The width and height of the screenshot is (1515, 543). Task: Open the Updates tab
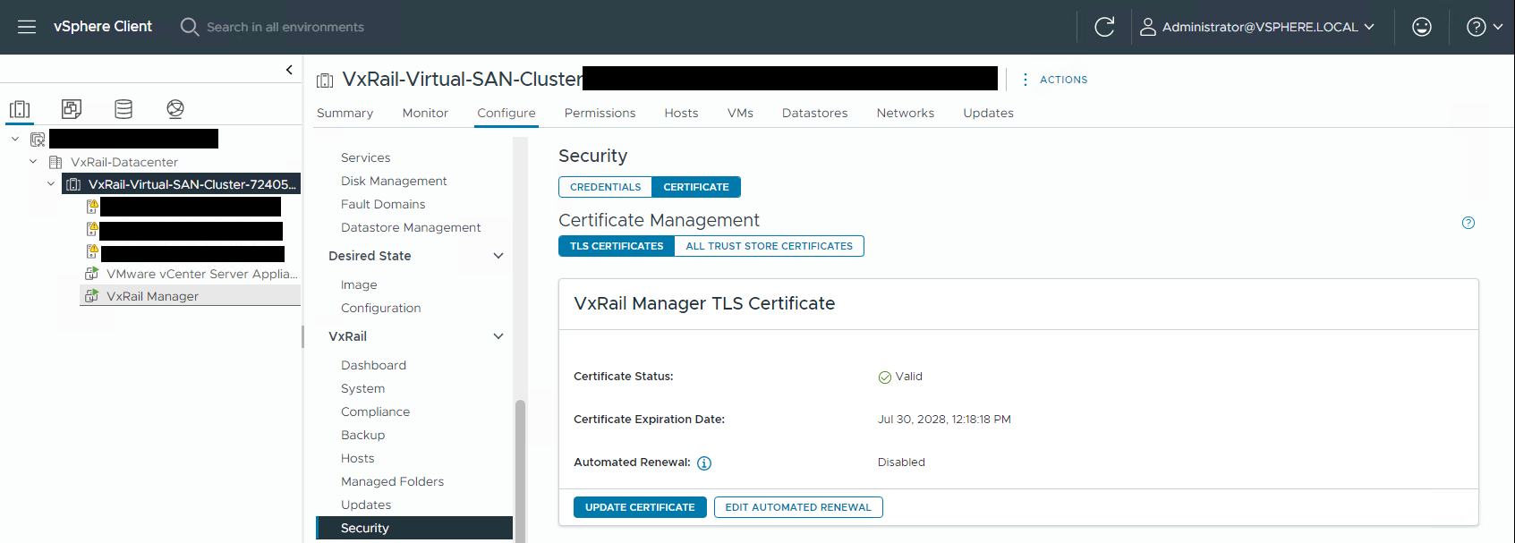click(988, 113)
